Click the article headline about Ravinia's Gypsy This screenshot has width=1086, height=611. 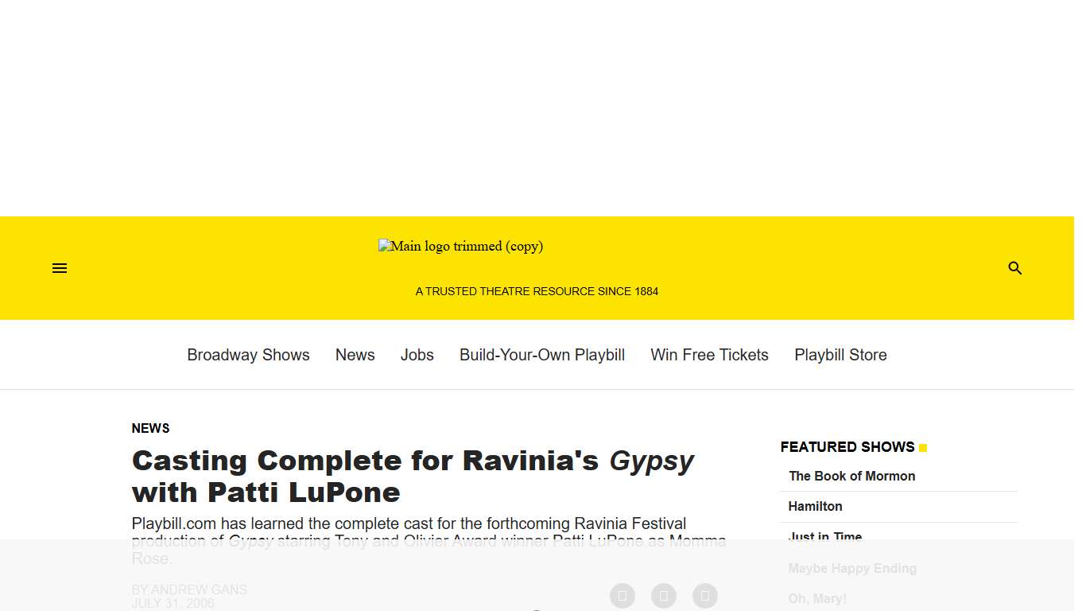(x=413, y=476)
